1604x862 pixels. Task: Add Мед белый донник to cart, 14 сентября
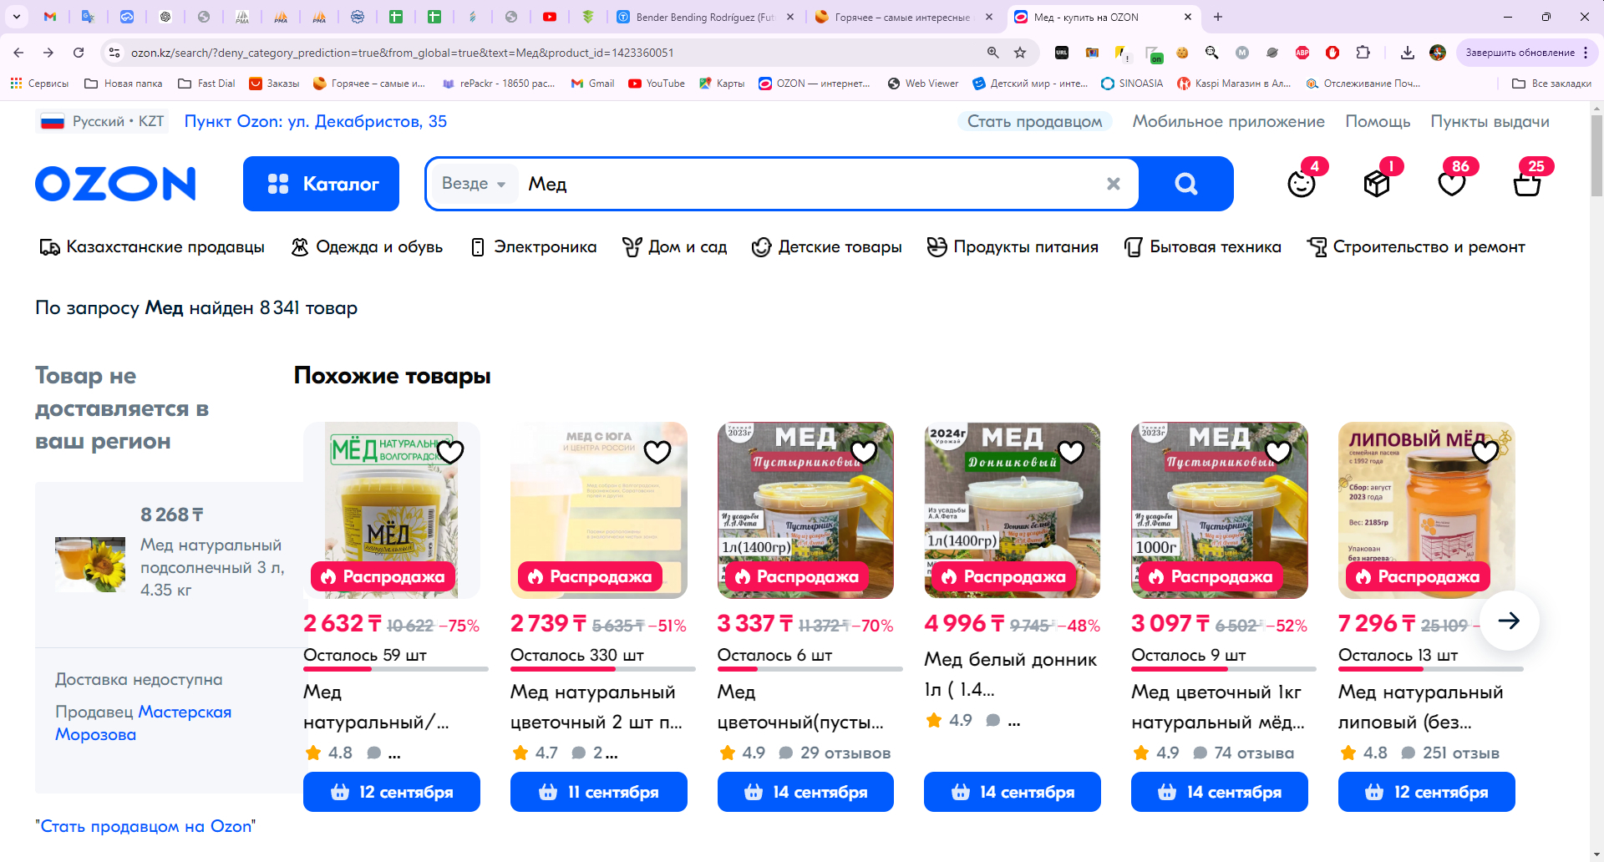tap(1013, 792)
